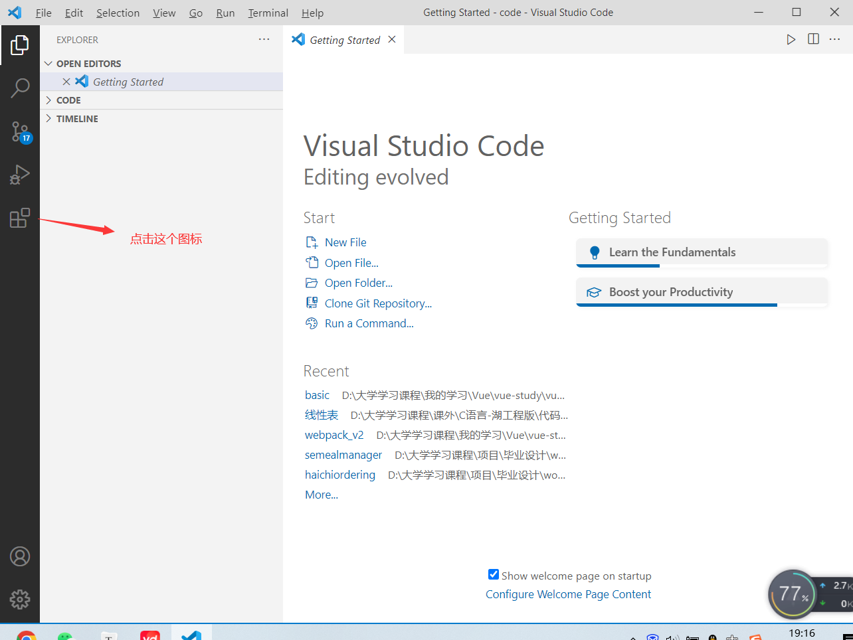853x640 pixels.
Task: Click the 77% performance monitor widget
Action: point(792,594)
